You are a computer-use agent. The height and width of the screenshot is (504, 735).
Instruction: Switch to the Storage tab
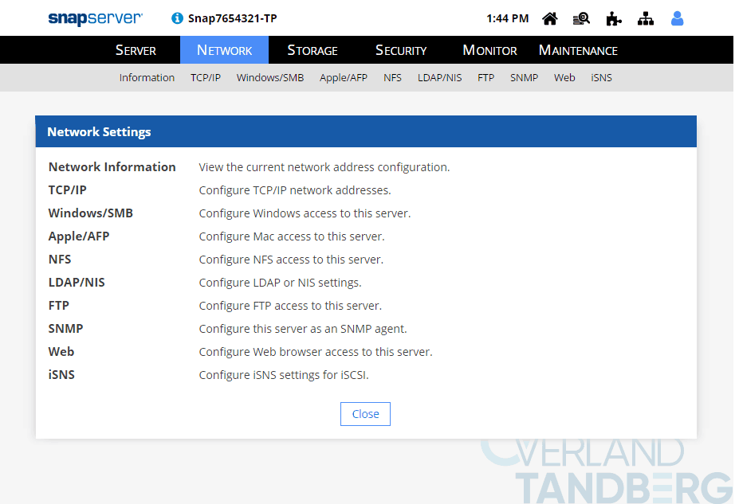(312, 50)
